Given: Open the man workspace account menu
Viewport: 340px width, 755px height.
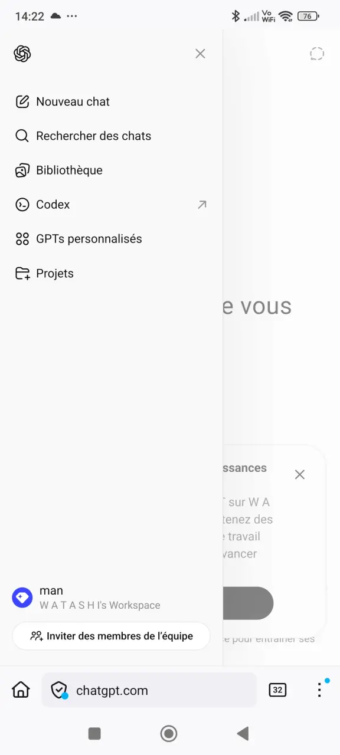Looking at the screenshot, I should click(x=111, y=597).
